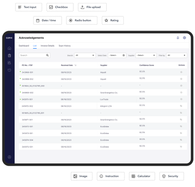Viewport: 195px width, 187px height.
Task: Click PO number 345970-001
Action: (27, 99)
